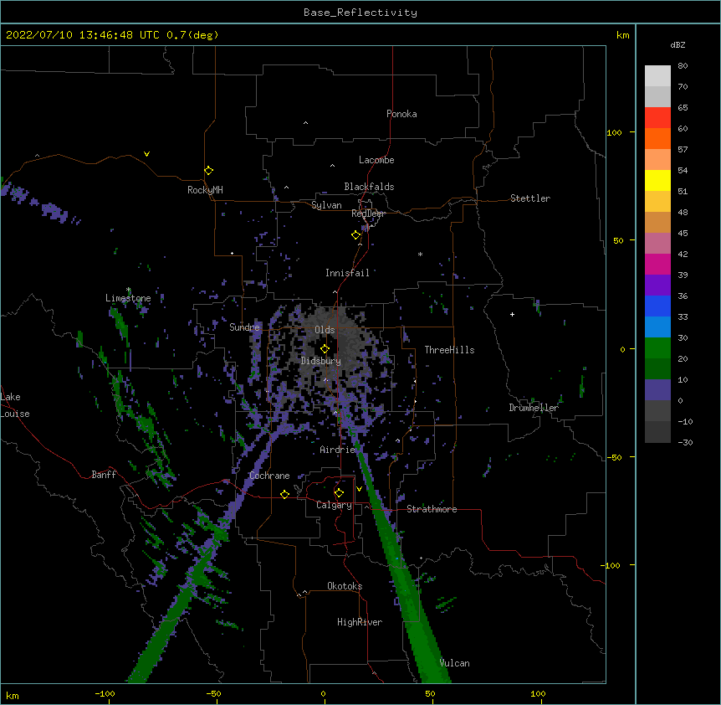The image size is (721, 705).
Task: Click the Blackfalds town label
Action: coord(369,187)
